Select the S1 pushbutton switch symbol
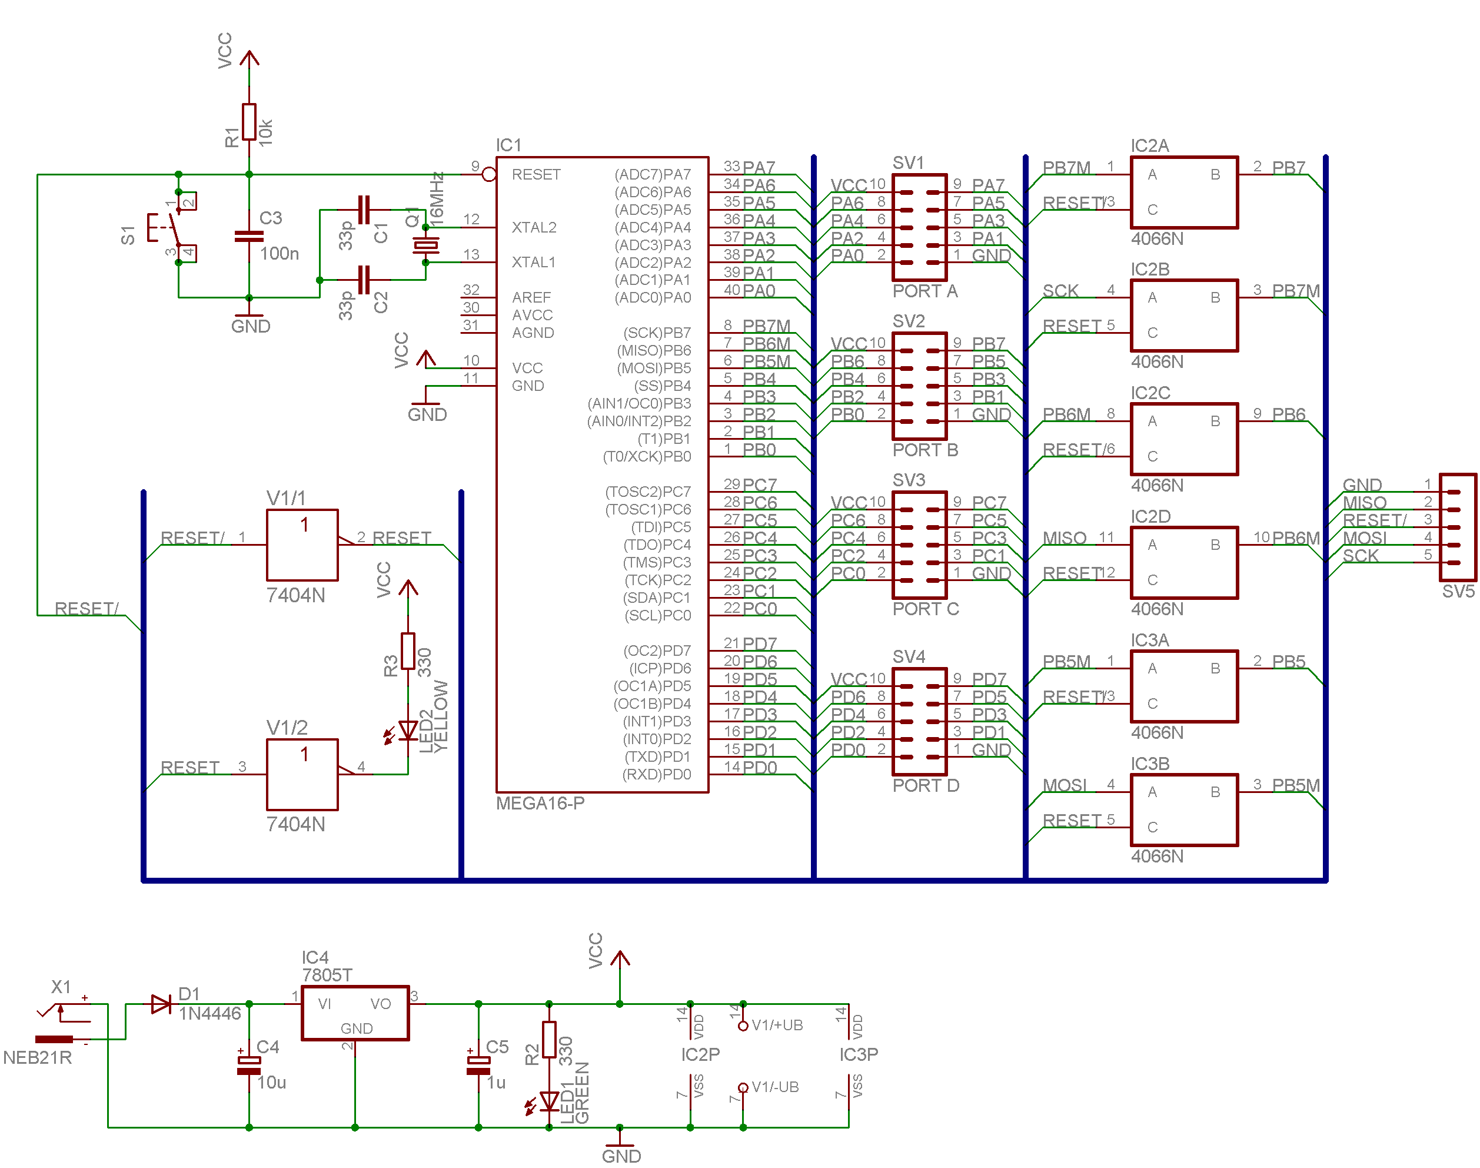The image size is (1480, 1168). 172,227
